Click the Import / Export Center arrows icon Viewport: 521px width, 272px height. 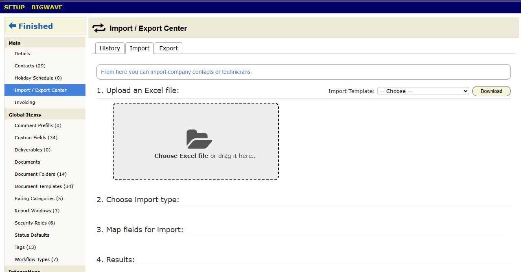click(x=99, y=28)
